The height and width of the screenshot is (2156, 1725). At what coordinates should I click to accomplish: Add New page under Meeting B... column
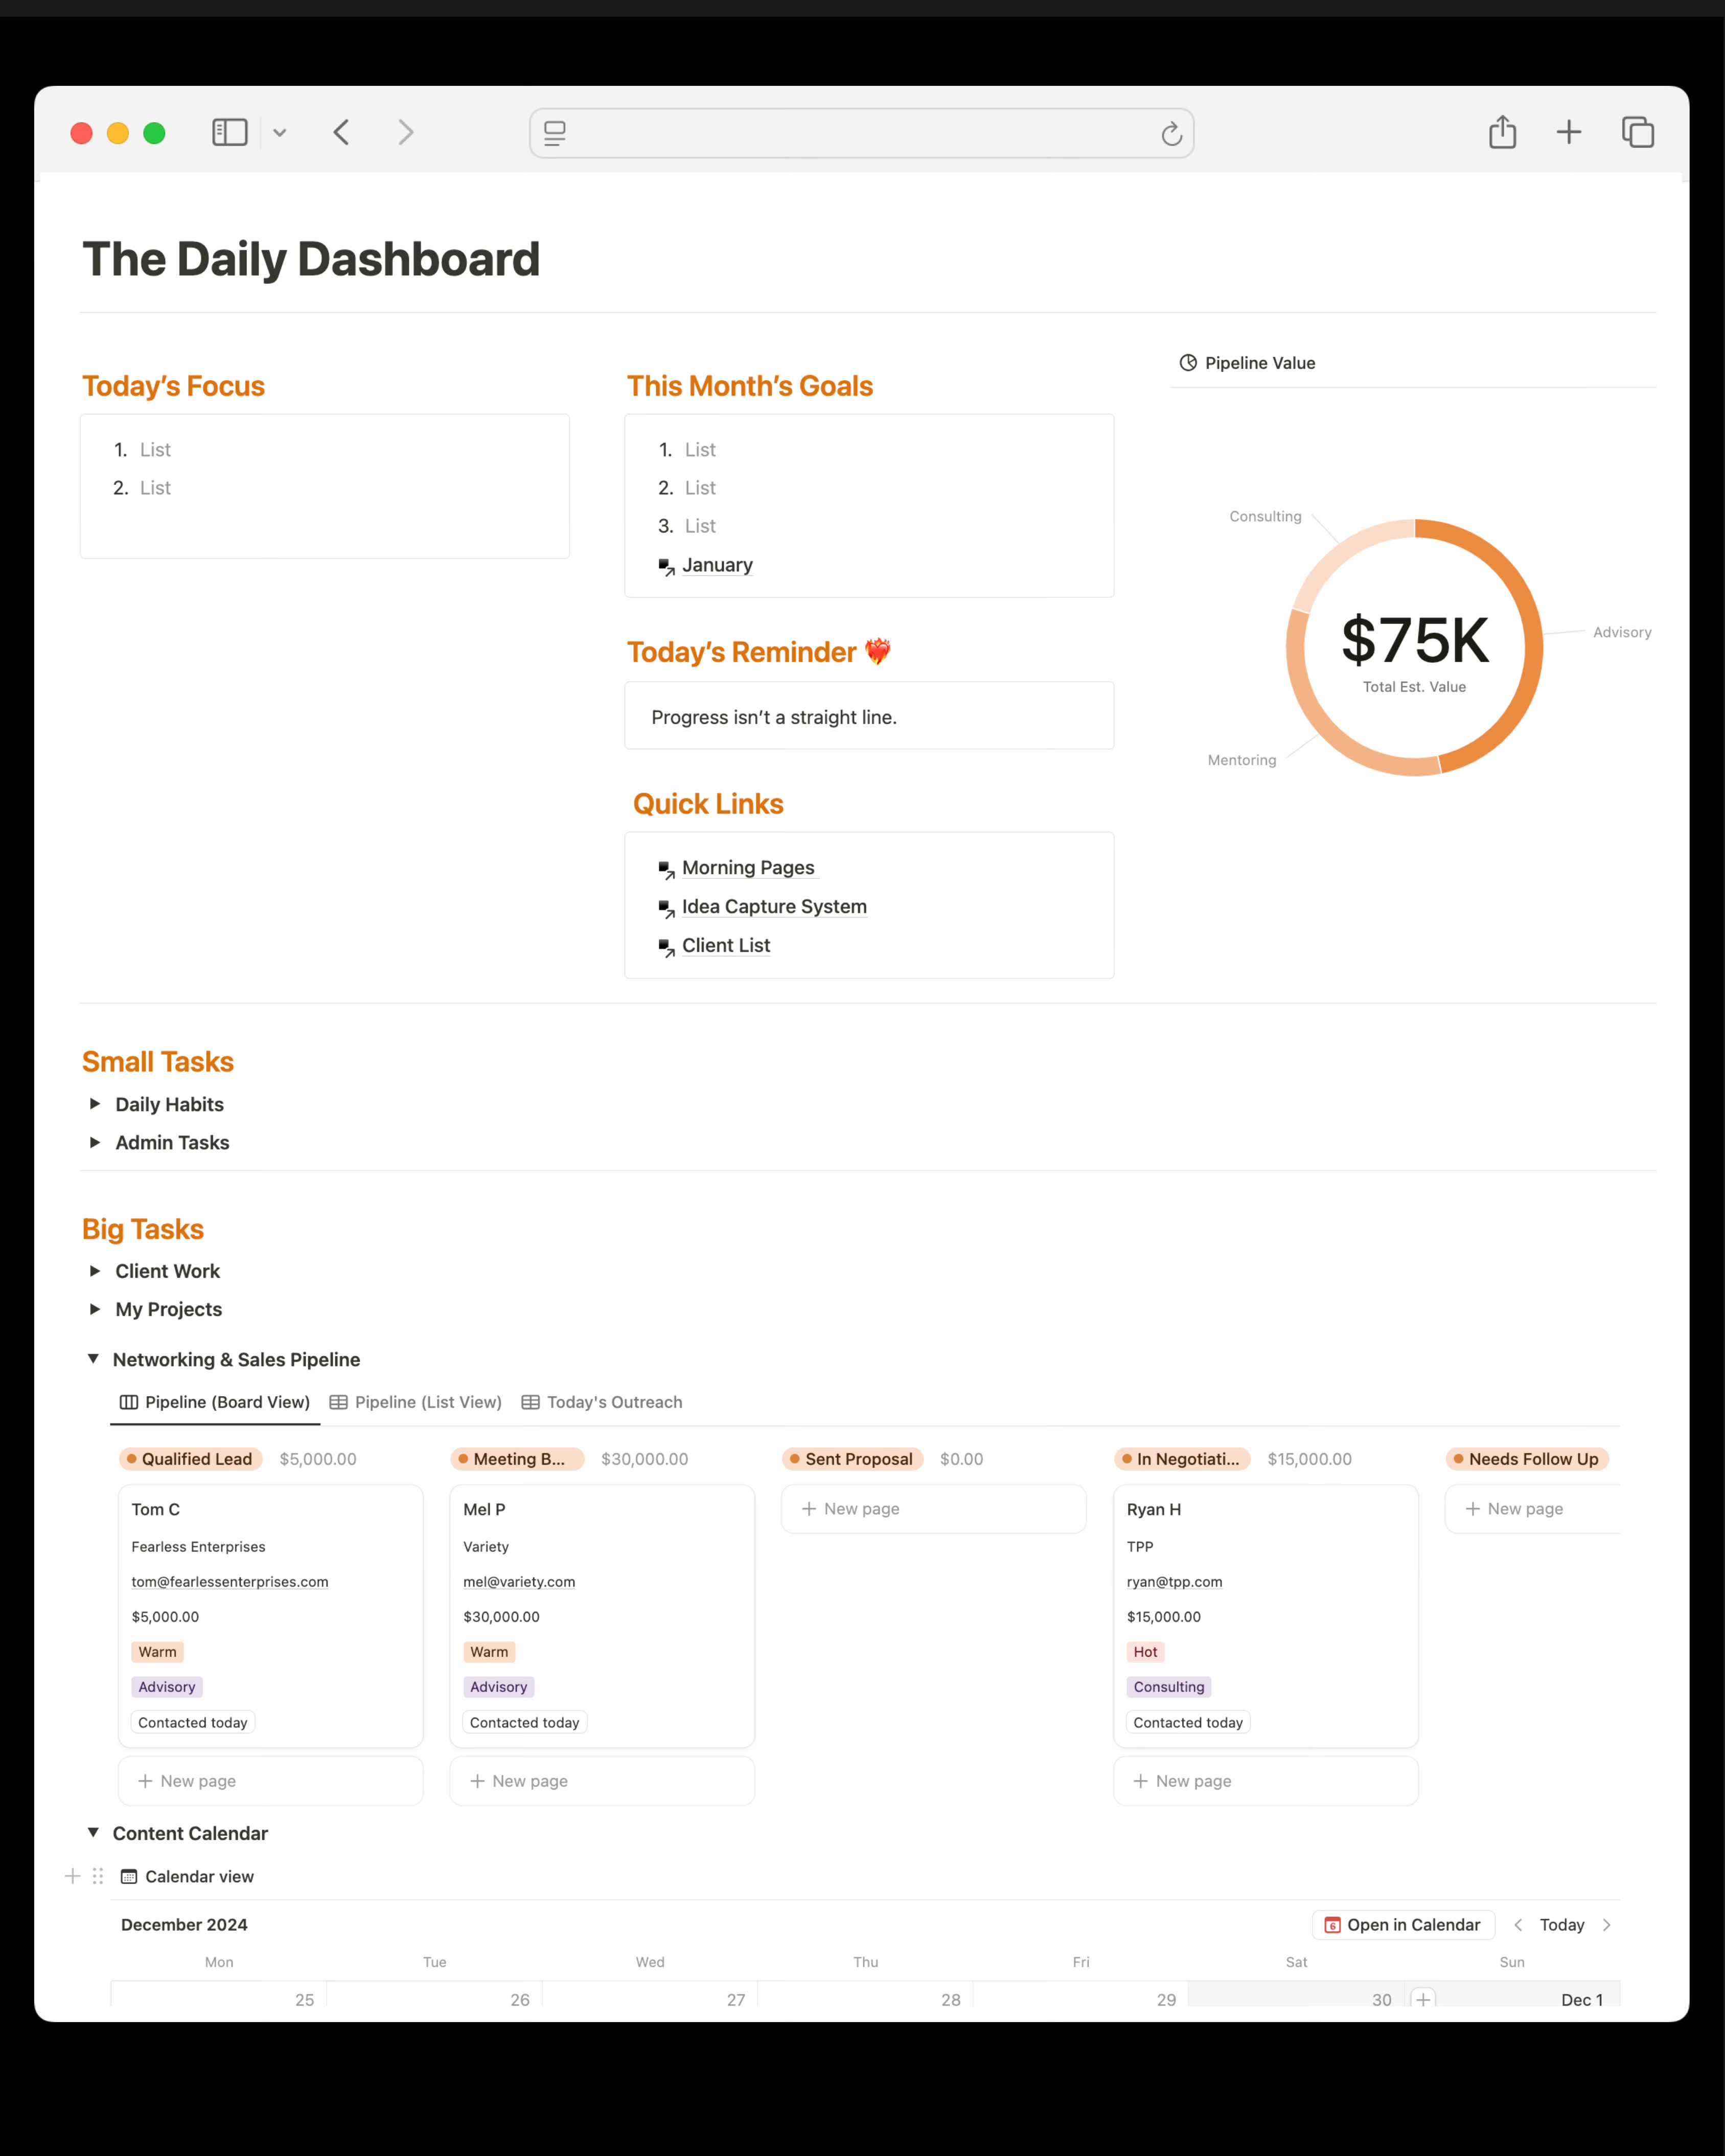602,1781
